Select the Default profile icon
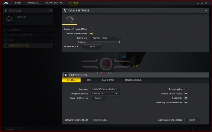 pos(9,19)
